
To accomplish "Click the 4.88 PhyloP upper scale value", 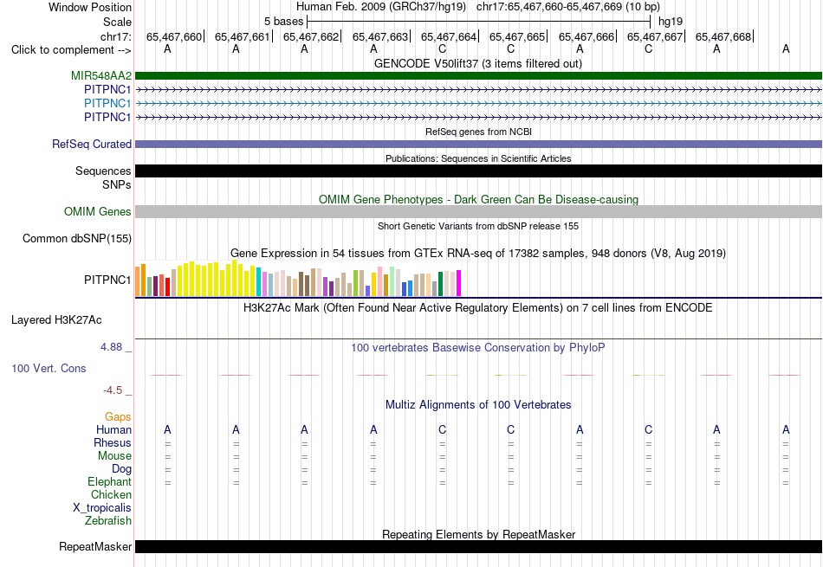I will [x=111, y=347].
